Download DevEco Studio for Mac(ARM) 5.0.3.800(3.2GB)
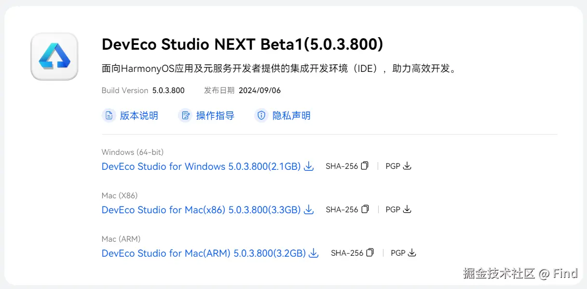This screenshot has height=289, width=587. point(204,253)
